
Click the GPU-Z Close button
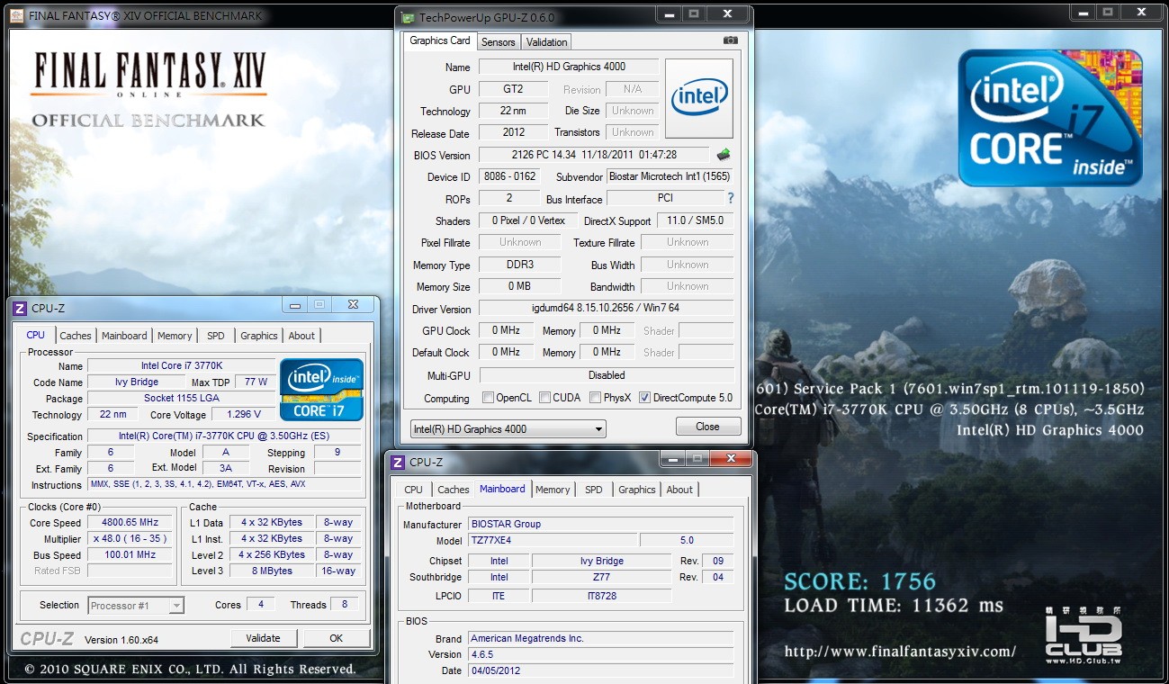tap(707, 427)
